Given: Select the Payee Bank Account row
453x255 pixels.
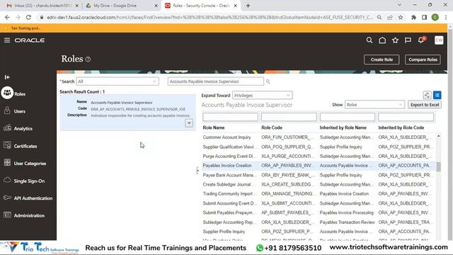Looking at the screenshot, I should tap(319, 175).
